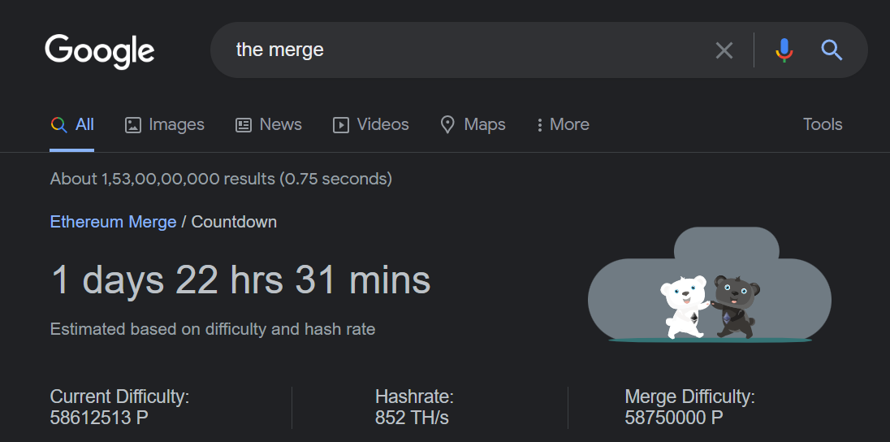Click the countdown timer text
This screenshot has width=890, height=442.
pyautogui.click(x=240, y=280)
